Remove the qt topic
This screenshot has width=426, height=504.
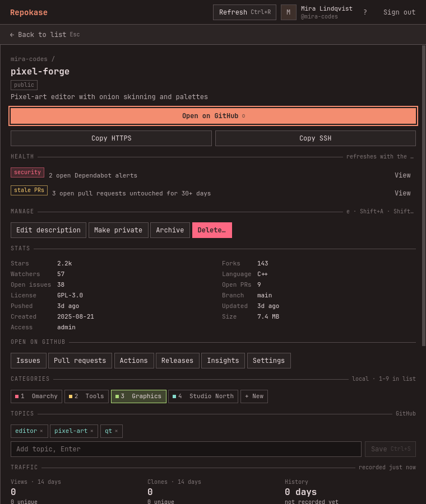click(x=117, y=431)
